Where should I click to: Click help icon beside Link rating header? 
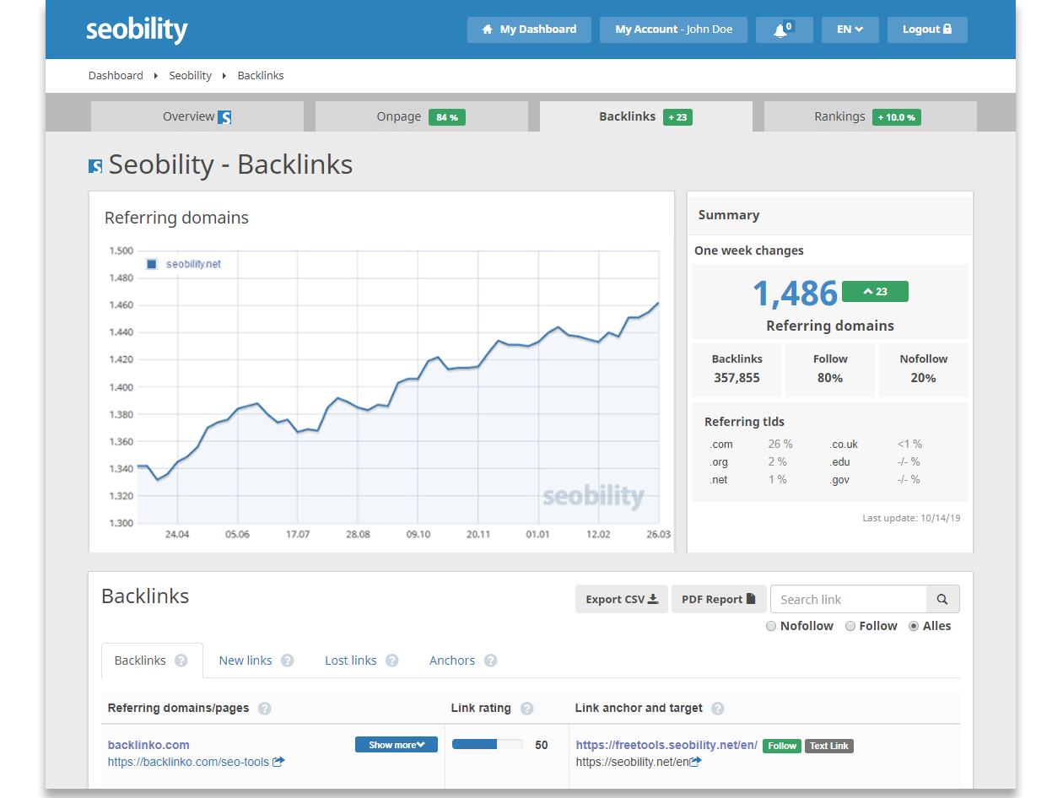coord(526,709)
